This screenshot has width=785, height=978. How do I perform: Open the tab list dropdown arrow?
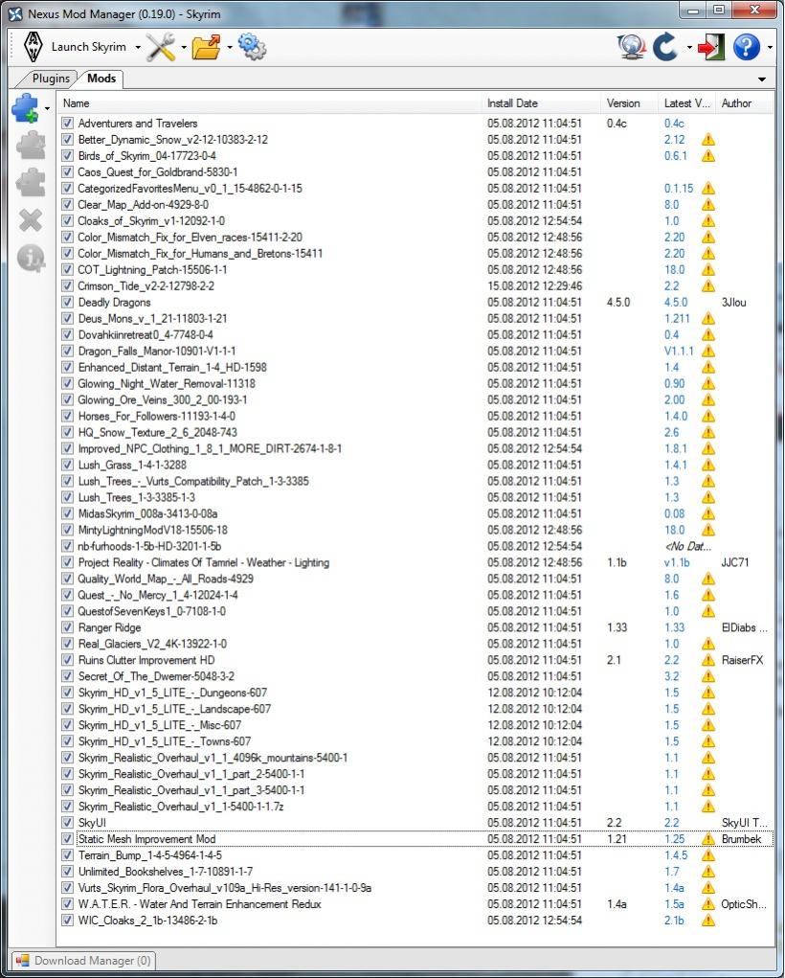(762, 80)
